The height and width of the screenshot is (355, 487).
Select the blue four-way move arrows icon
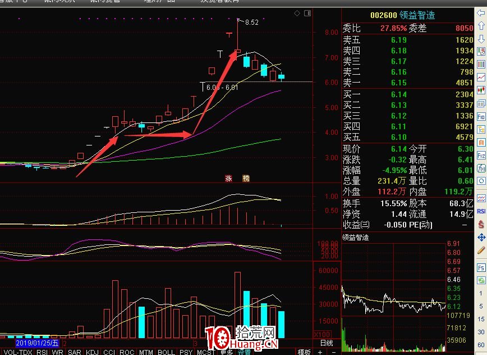(x=481, y=238)
